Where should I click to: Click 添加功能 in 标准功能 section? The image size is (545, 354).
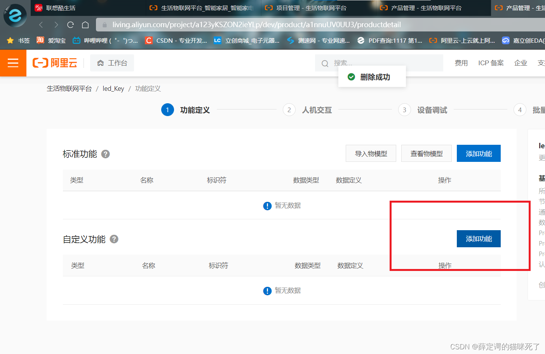(x=479, y=153)
